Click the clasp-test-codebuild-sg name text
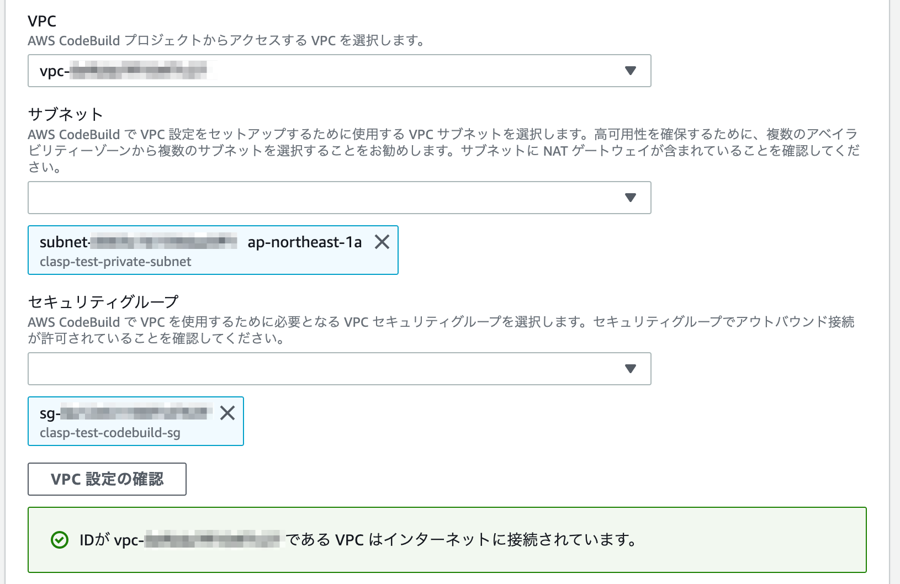 [x=110, y=433]
